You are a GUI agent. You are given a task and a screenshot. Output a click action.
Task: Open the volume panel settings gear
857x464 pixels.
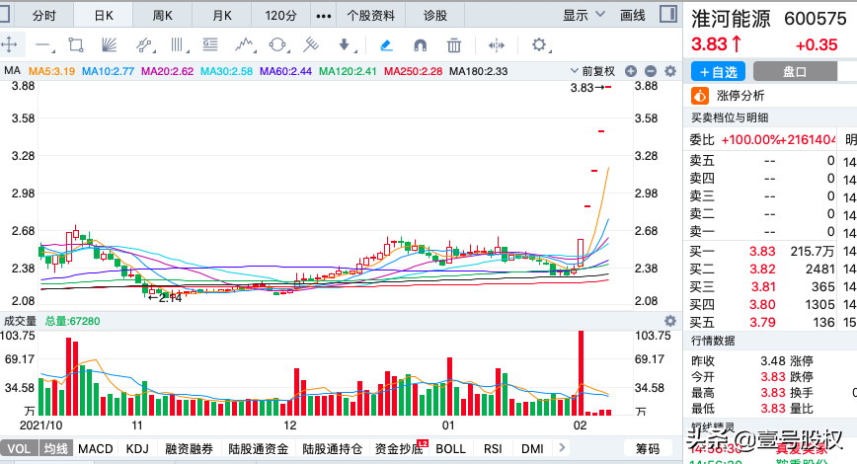pos(670,321)
